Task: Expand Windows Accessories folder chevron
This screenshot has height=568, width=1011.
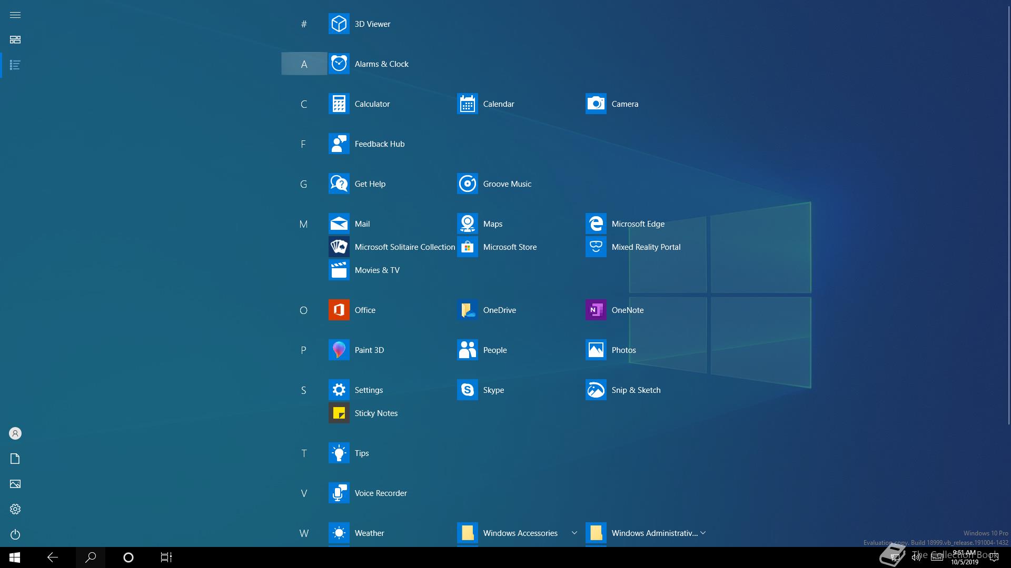Action: (x=574, y=533)
